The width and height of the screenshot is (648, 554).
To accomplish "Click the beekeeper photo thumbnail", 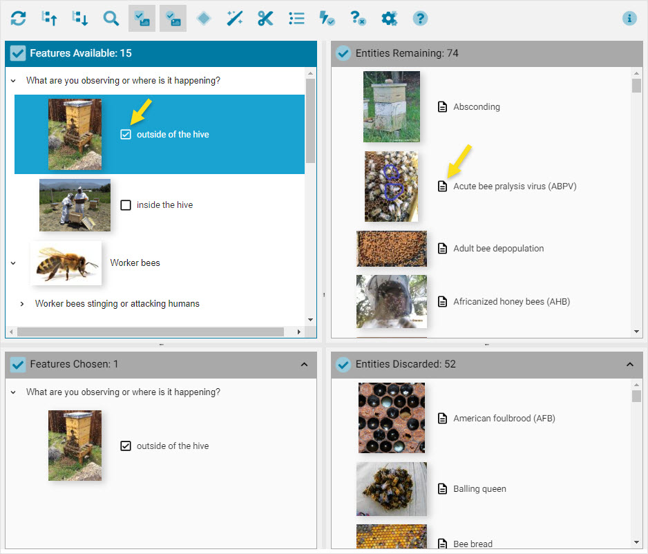I will pyautogui.click(x=75, y=204).
